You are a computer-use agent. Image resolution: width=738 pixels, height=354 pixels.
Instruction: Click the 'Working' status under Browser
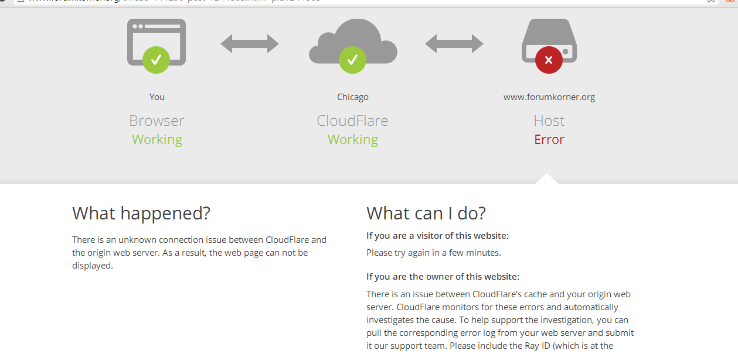pyautogui.click(x=157, y=139)
